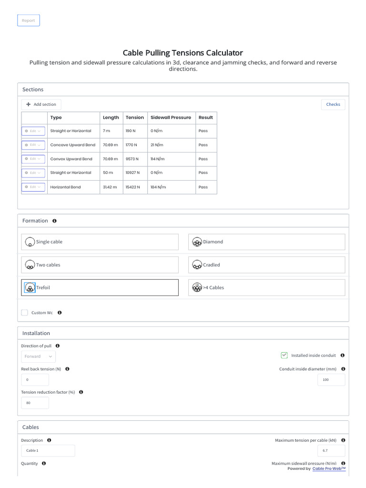Click the Report button
The width and height of the screenshot is (366, 488).
29,20
